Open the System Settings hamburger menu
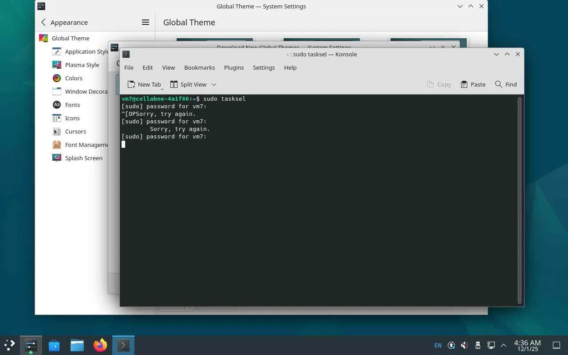Image resolution: width=568 pixels, height=355 pixels. [x=146, y=22]
